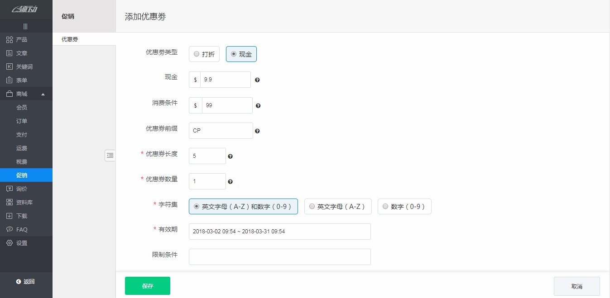Save the coupon with 保存 button
The image size is (610, 298).
(x=147, y=285)
